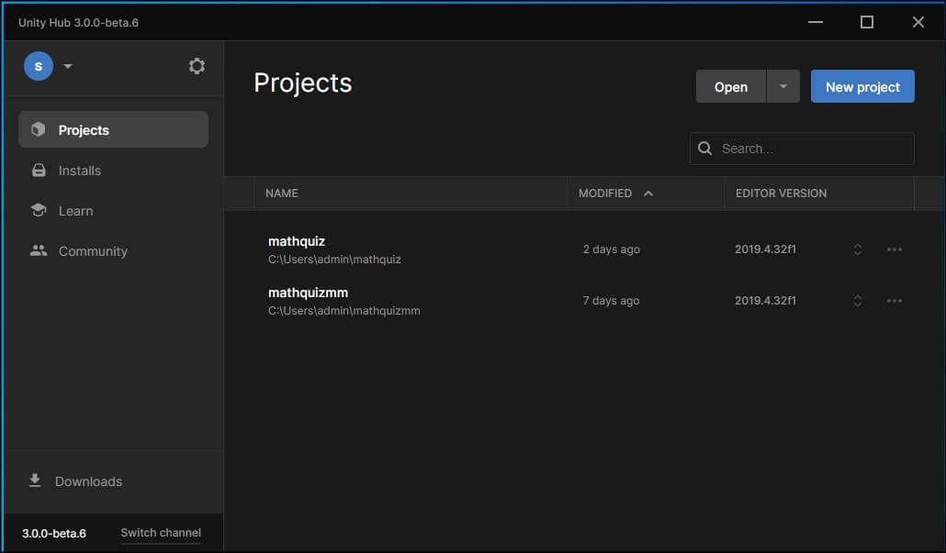The width and height of the screenshot is (946, 553).
Task: Click mathquiz 2019.4.32f1 version text
Action: [x=766, y=249]
